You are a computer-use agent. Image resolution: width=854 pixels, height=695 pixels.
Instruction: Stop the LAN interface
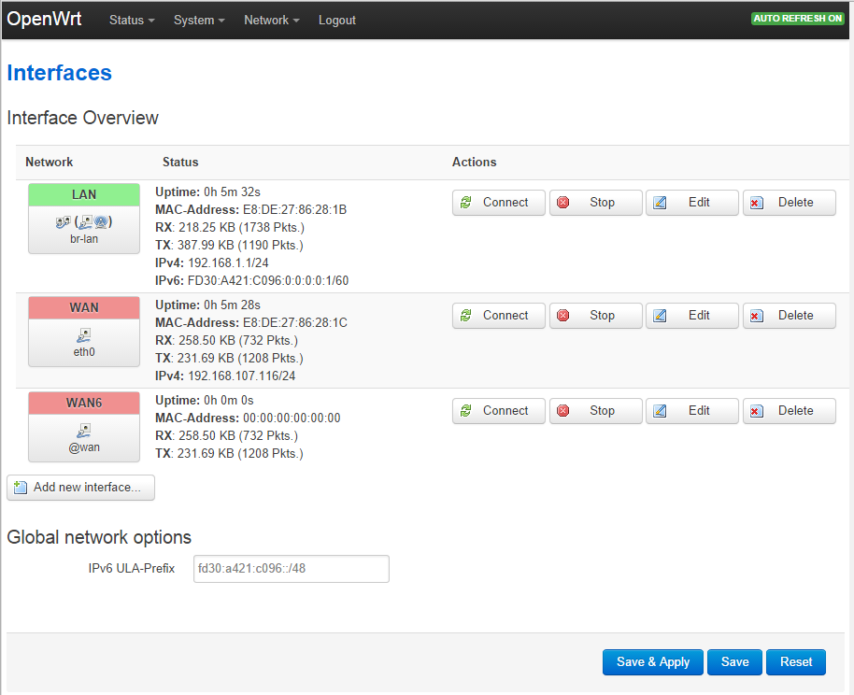tap(595, 203)
